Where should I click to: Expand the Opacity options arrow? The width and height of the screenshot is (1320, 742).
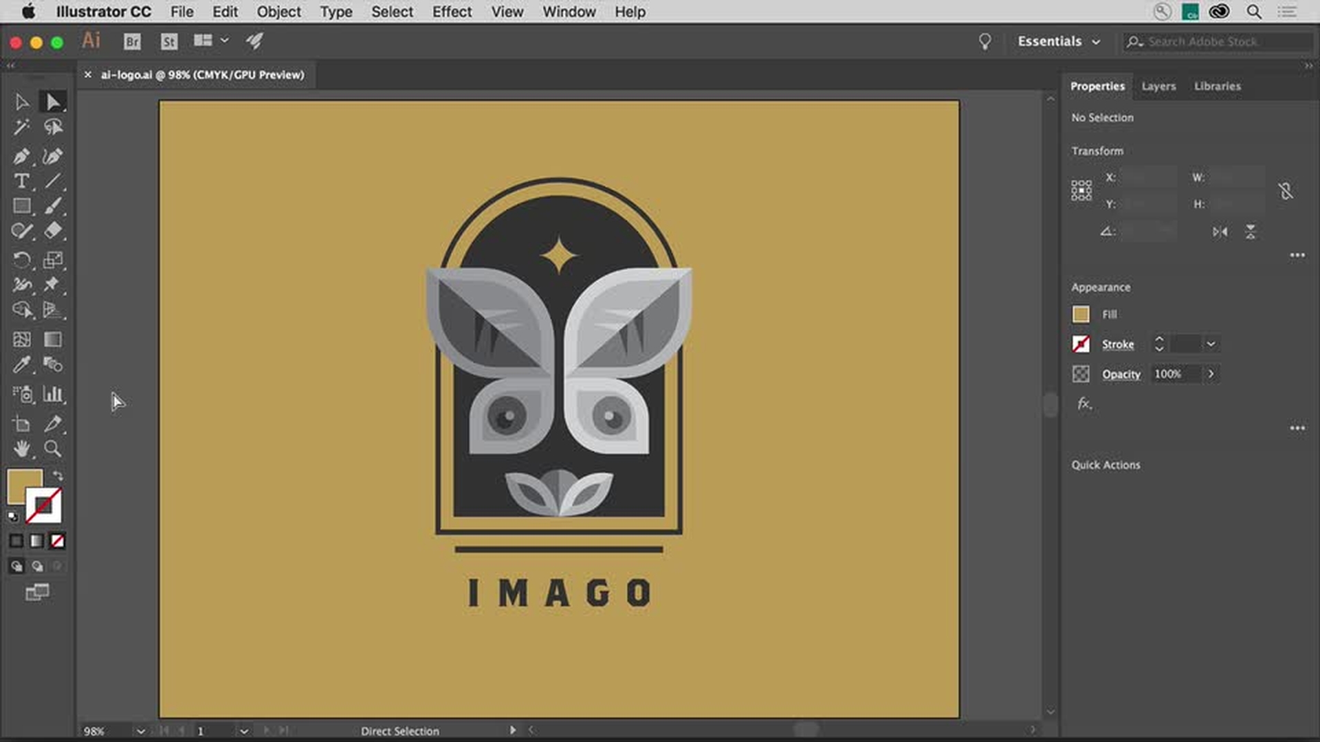click(1211, 374)
